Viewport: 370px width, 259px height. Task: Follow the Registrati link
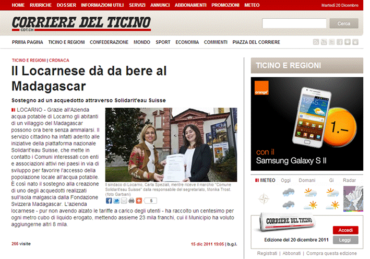[x=267, y=253]
